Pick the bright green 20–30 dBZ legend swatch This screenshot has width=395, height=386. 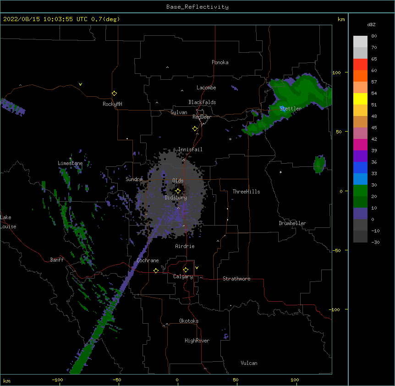[360, 191]
